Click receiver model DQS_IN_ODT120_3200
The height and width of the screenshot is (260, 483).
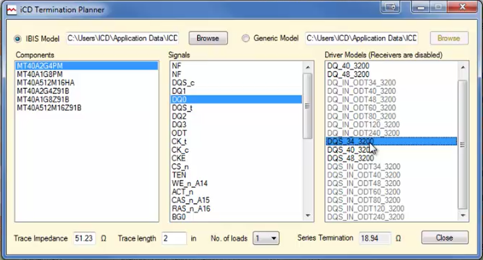click(x=391, y=208)
